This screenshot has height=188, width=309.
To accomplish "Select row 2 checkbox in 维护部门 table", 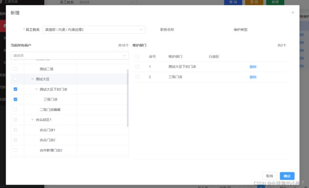I will point(137,77).
